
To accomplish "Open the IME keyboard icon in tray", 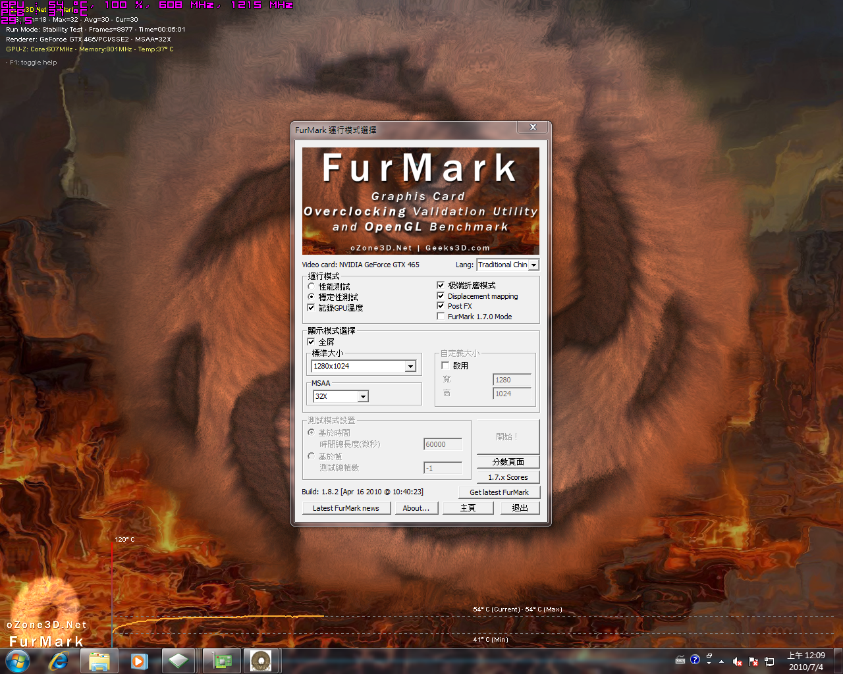I will tap(680, 660).
